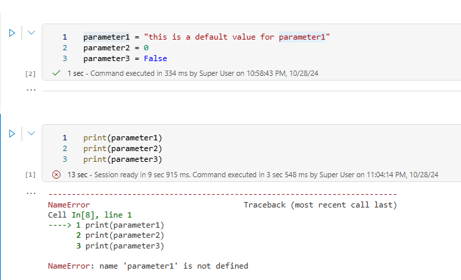Image resolution: width=461 pixels, height=280 pixels.
Task: Run the cell defining parameter1 defaults
Action: (12, 33)
